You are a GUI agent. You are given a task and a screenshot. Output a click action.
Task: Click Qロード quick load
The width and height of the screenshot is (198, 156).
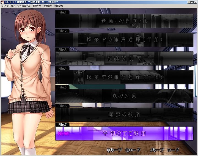click(133, 150)
